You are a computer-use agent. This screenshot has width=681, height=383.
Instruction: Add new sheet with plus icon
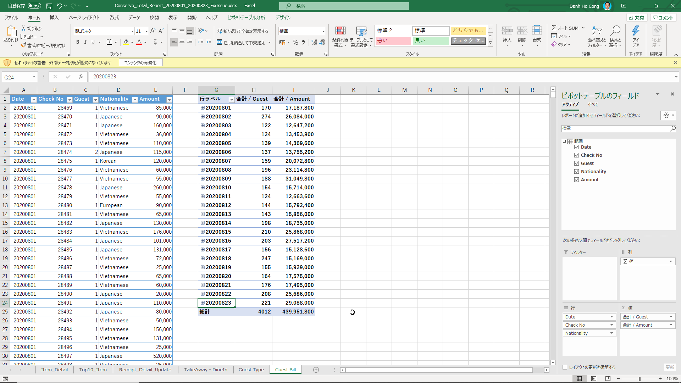point(316,370)
